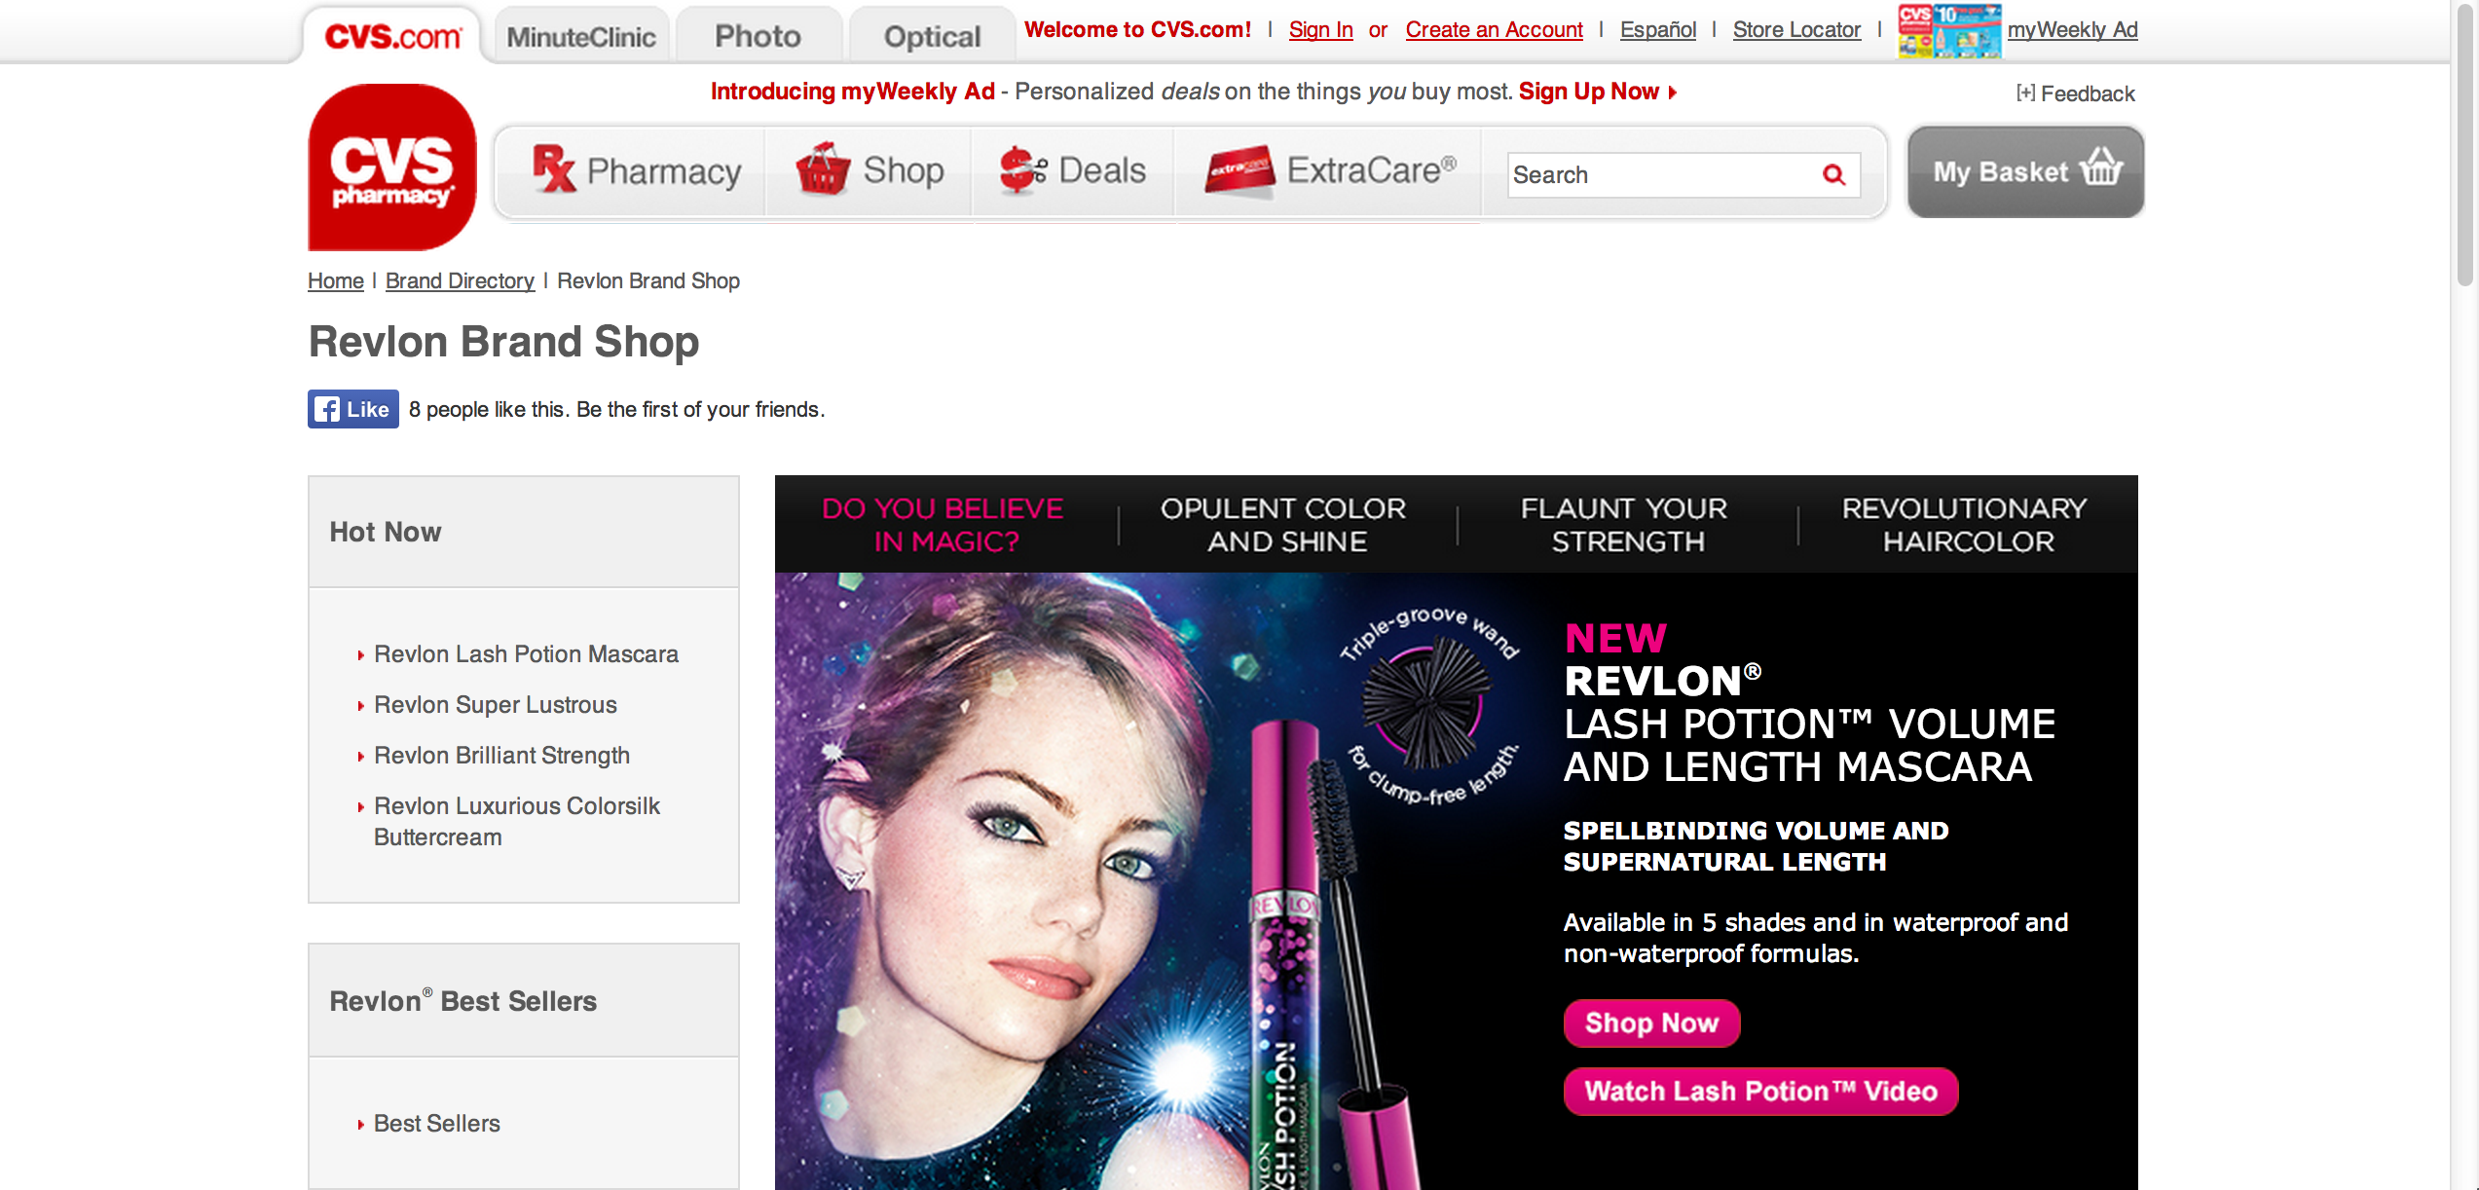Click the pink Shop Now button
The height and width of the screenshot is (1190, 2479).
coord(1651,1023)
